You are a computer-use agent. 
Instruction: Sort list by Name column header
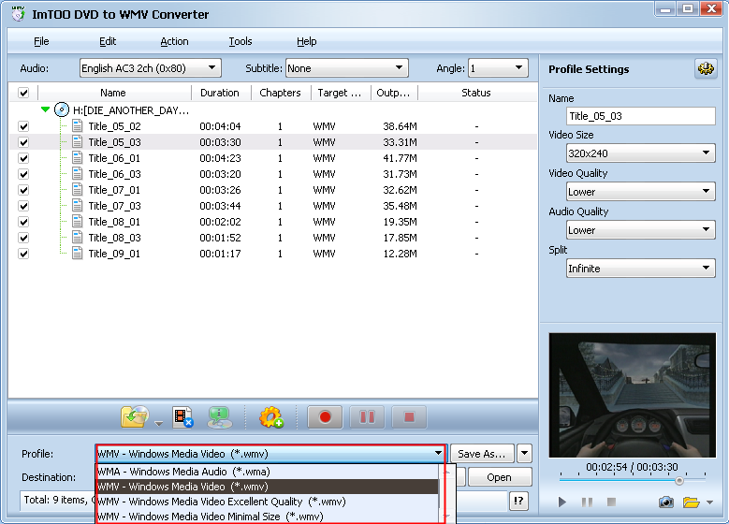(113, 93)
